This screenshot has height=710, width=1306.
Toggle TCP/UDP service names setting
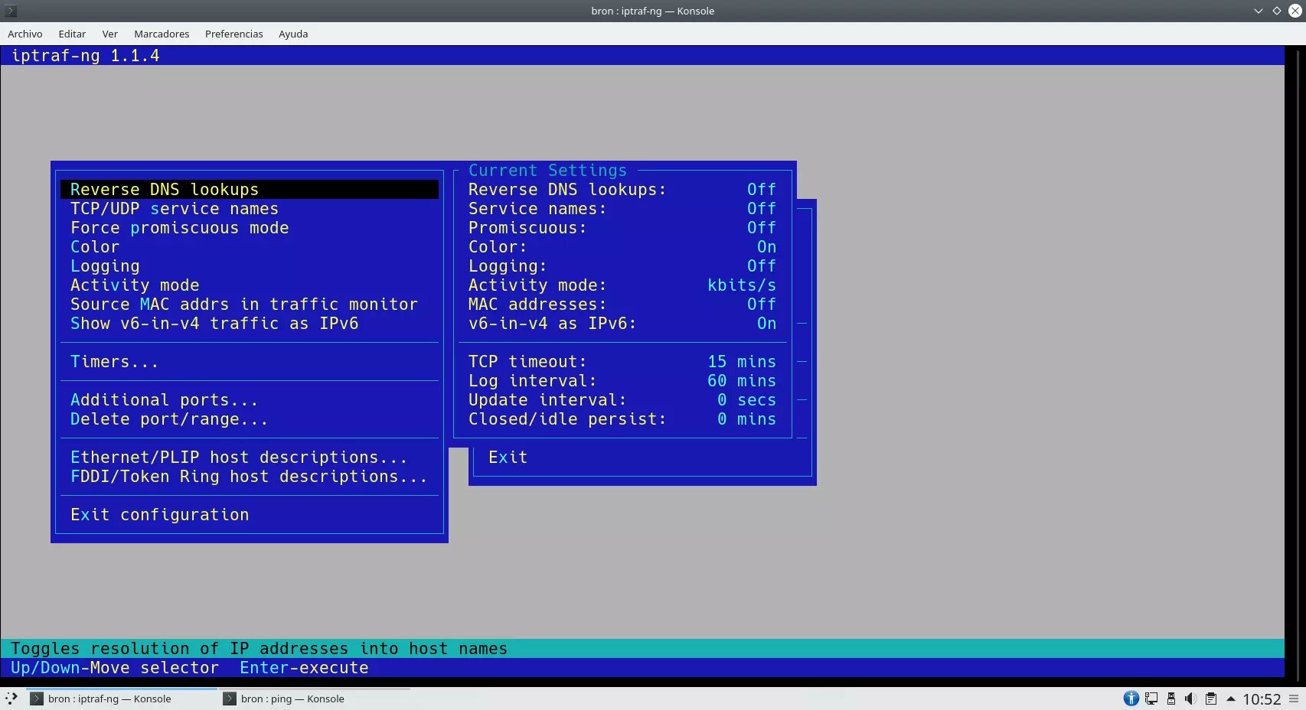coord(174,209)
